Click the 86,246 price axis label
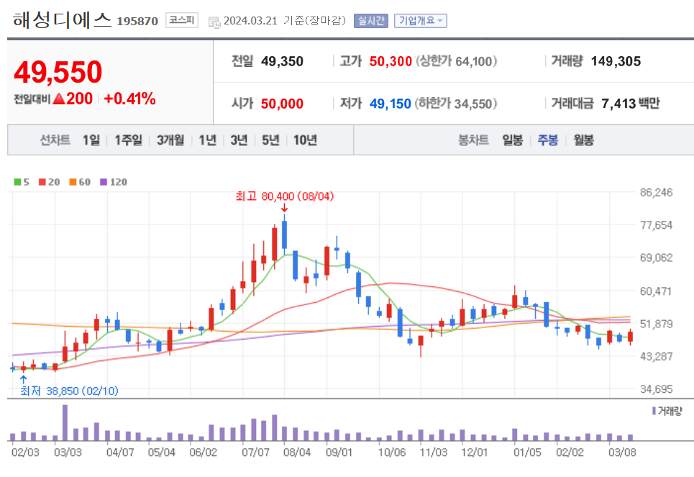 657,193
